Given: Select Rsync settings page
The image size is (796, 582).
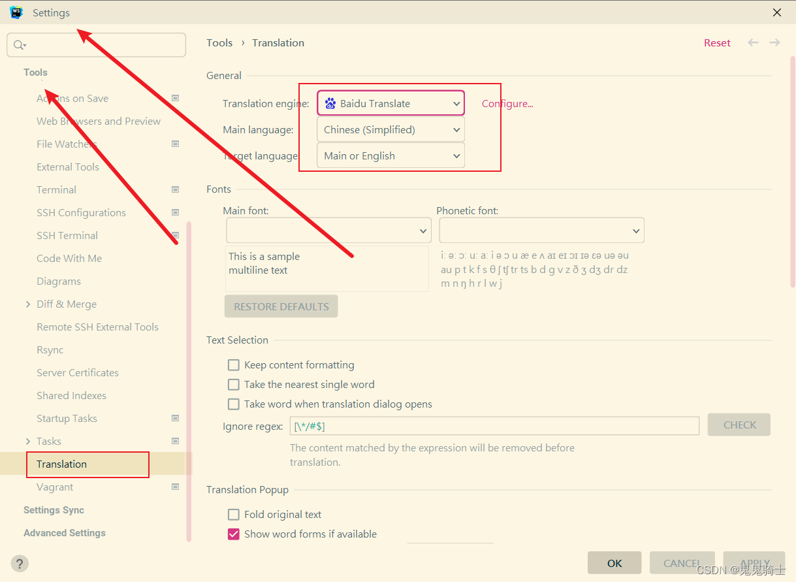Looking at the screenshot, I should coord(50,349).
